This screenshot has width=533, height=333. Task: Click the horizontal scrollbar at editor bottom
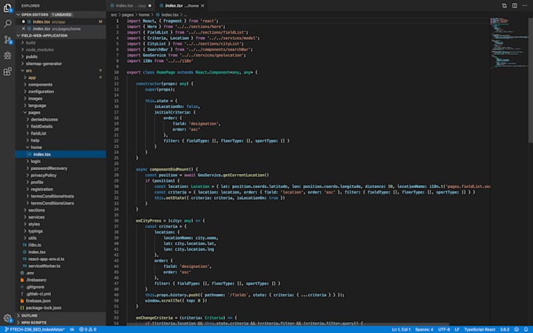pyautogui.click(x=288, y=324)
